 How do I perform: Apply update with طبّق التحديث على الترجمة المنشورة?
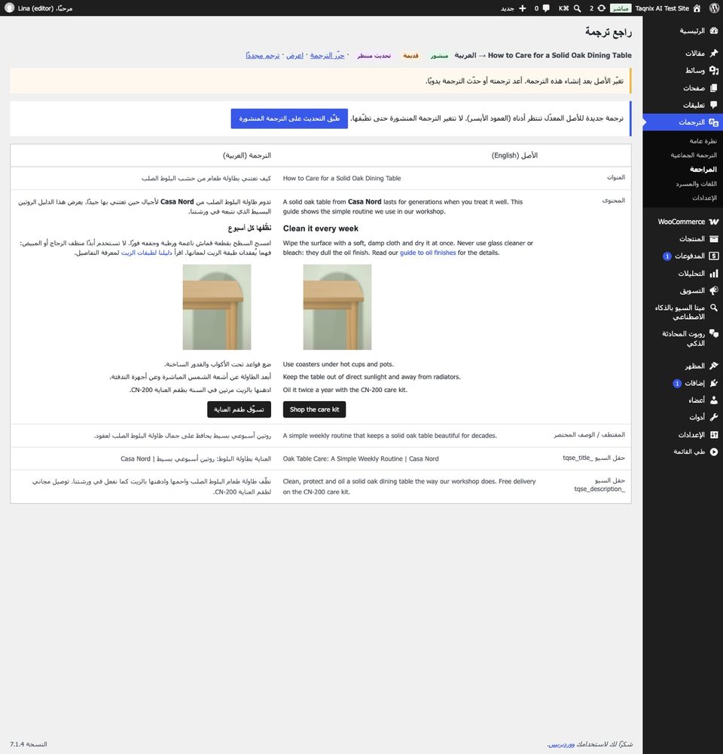click(x=289, y=118)
